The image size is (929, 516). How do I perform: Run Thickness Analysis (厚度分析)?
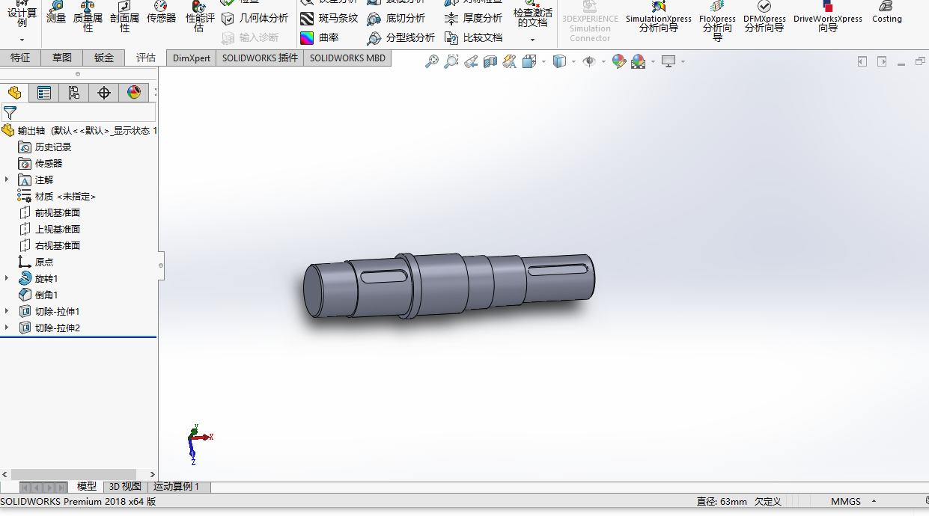pos(473,18)
